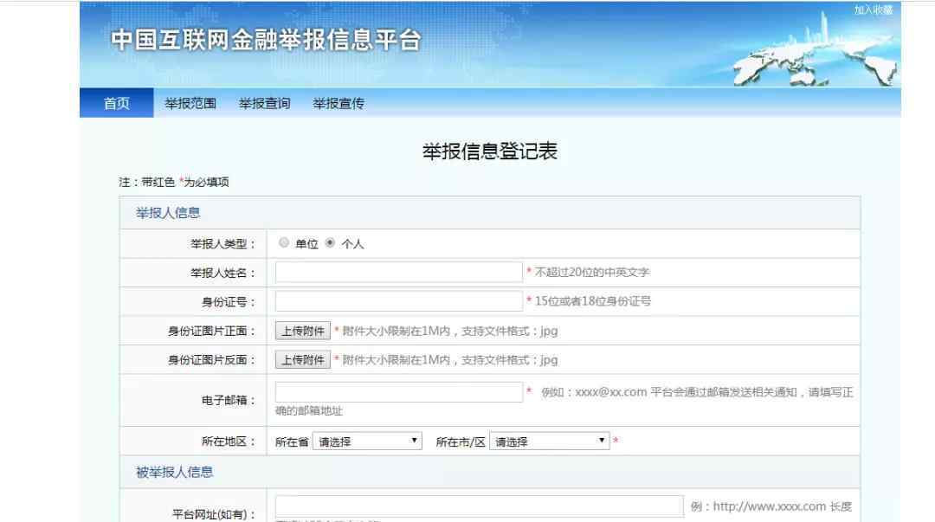
Task: Click the 被举报人信息 section header
Action: (x=174, y=473)
